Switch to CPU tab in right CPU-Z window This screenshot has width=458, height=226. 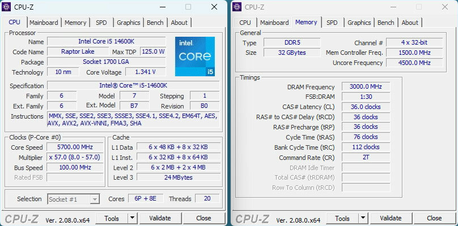click(245, 23)
